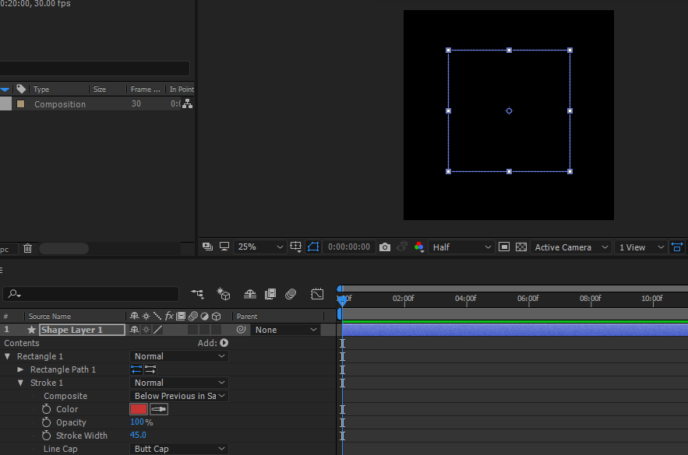Click the always preview this view icon

point(207,247)
